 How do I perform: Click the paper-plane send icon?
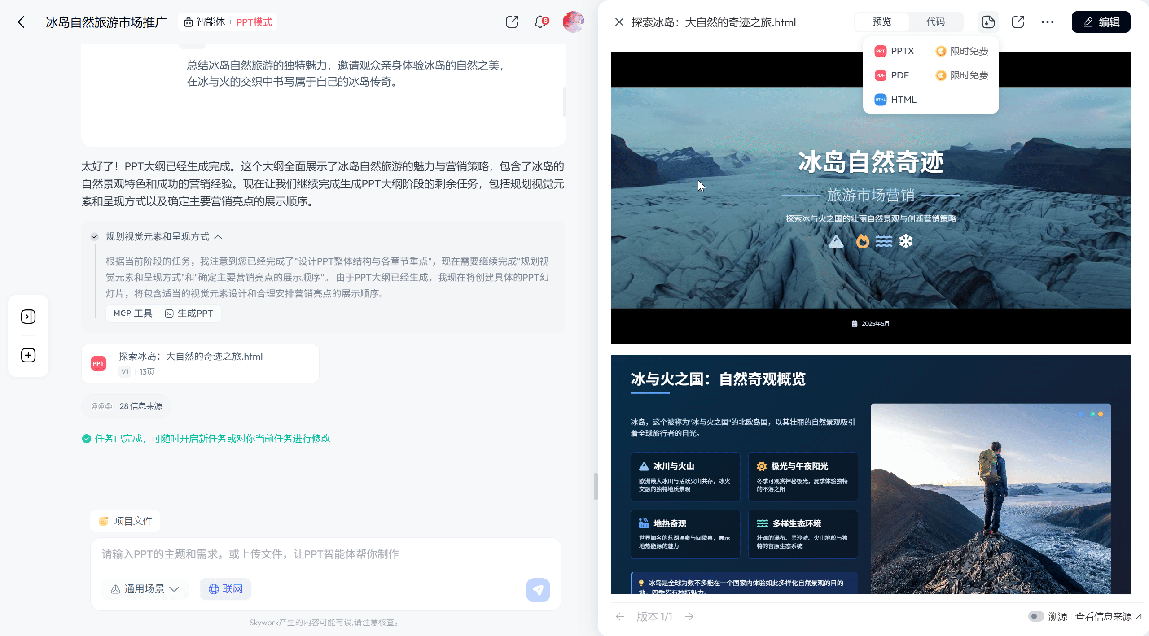click(x=538, y=590)
